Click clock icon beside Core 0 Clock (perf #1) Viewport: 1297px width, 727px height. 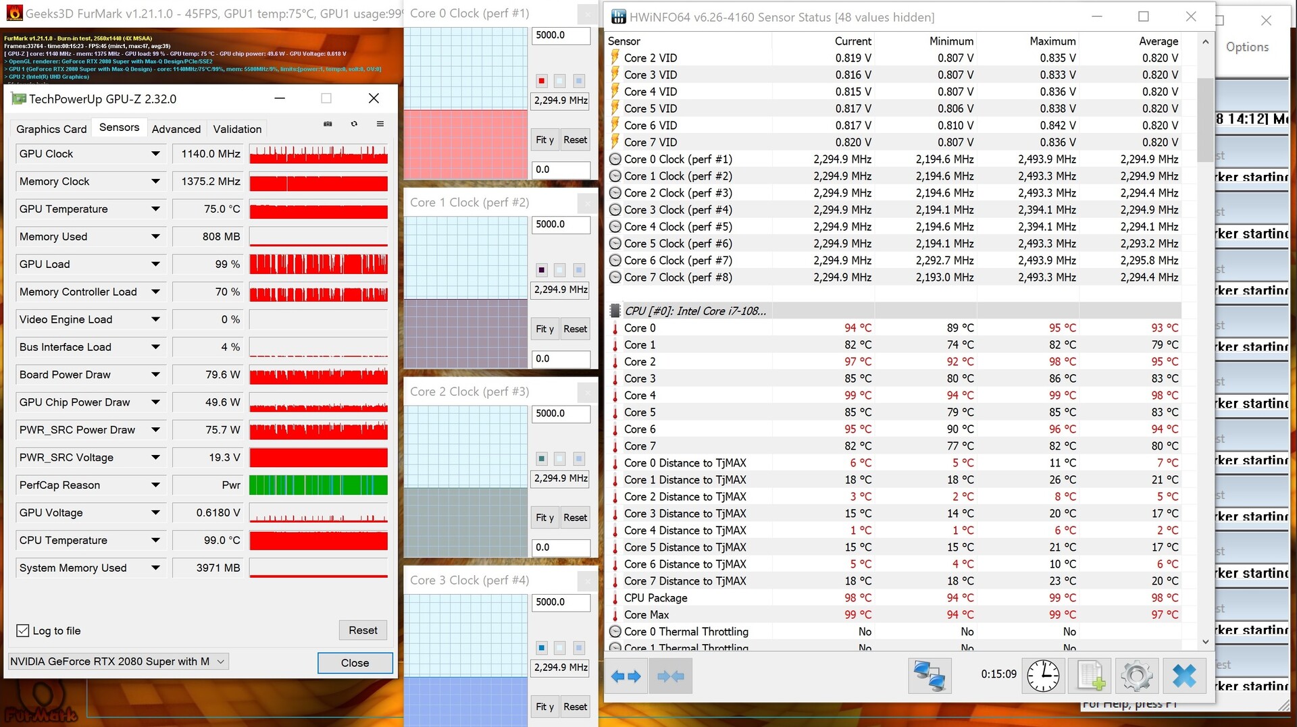[x=615, y=159]
